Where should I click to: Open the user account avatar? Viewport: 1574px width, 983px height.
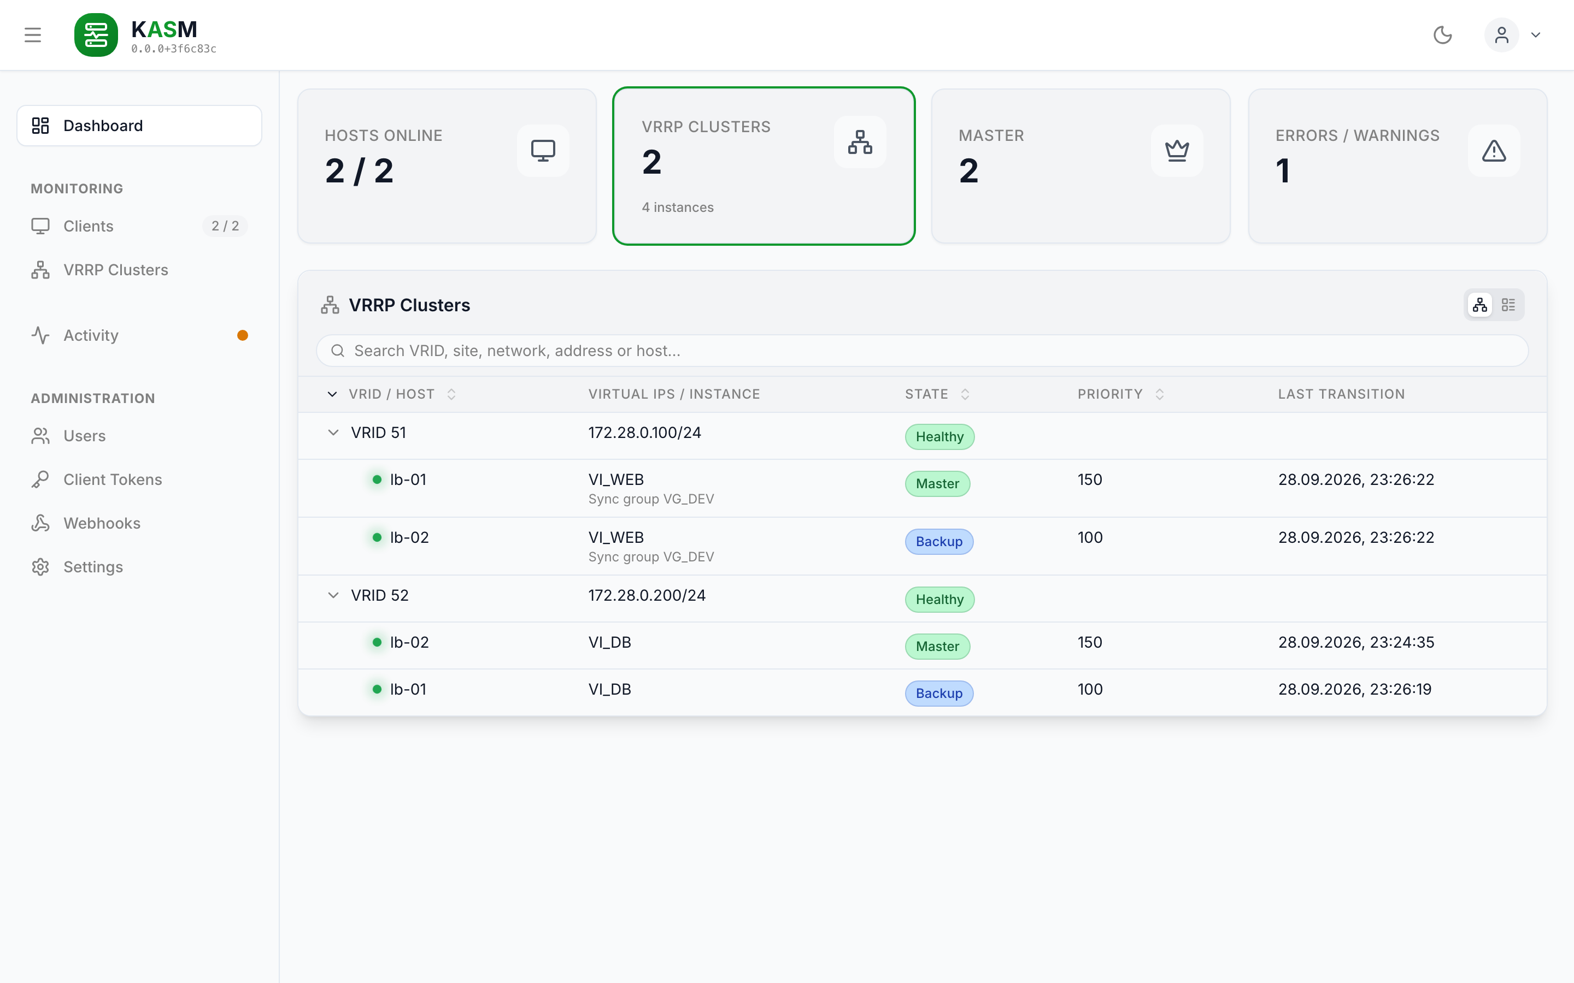[1501, 35]
